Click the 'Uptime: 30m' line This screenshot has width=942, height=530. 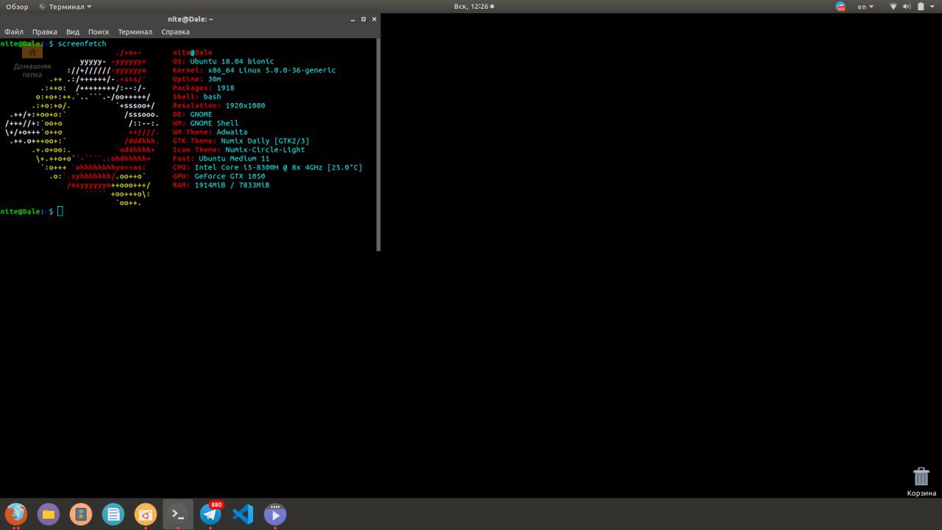click(x=197, y=79)
